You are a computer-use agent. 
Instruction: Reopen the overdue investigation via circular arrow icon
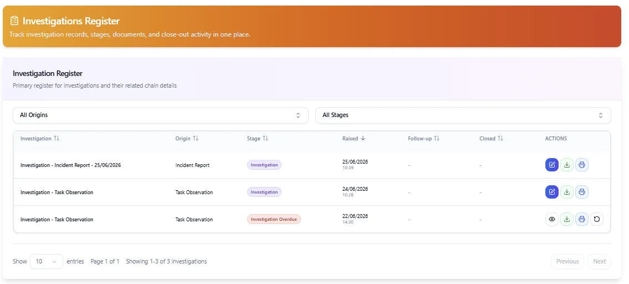point(597,219)
